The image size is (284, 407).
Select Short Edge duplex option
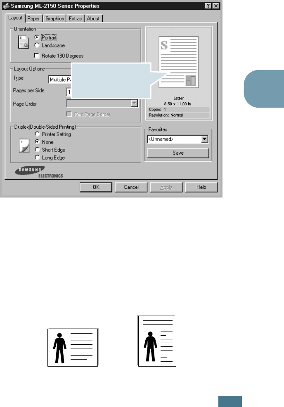(50, 150)
